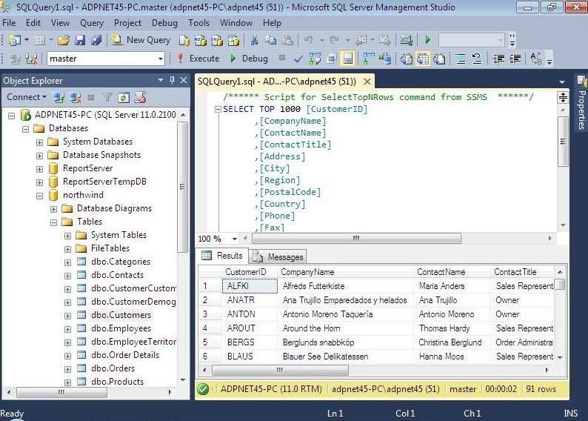588x421 pixels.
Task: Click the Open File folder icon
Action: 63,40
